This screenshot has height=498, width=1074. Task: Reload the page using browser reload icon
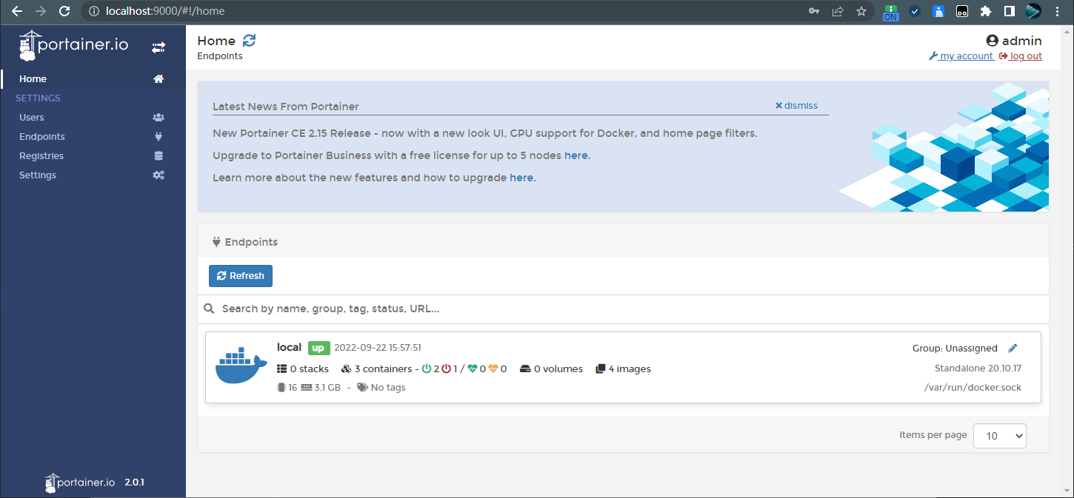pyautogui.click(x=64, y=11)
